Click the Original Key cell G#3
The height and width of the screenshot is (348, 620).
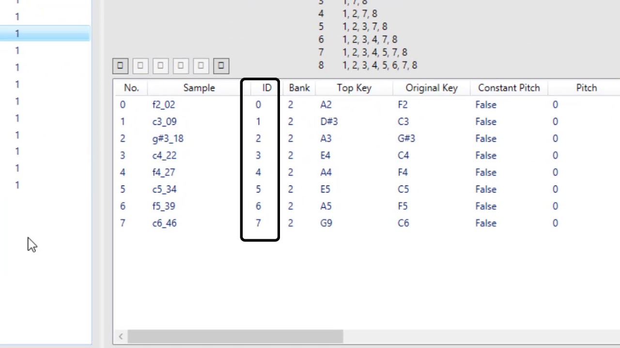tap(406, 139)
